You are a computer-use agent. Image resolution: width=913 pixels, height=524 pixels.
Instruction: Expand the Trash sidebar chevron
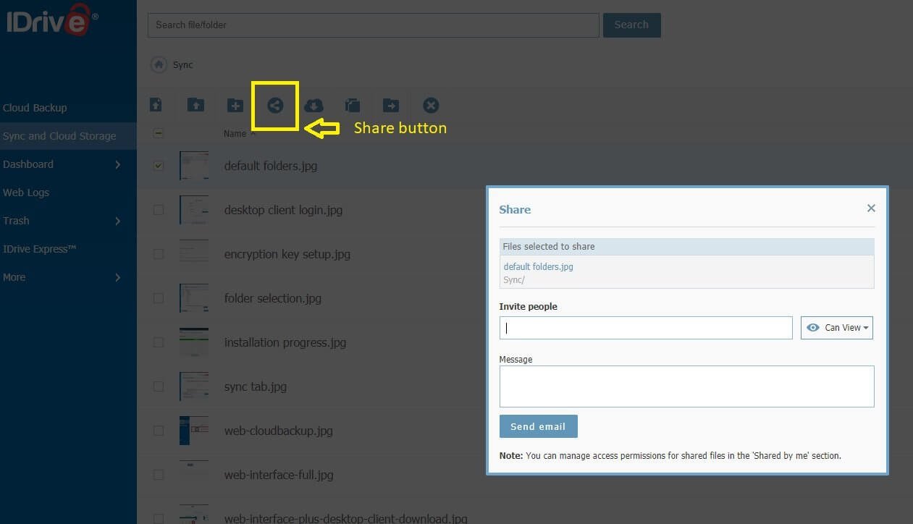tap(118, 221)
